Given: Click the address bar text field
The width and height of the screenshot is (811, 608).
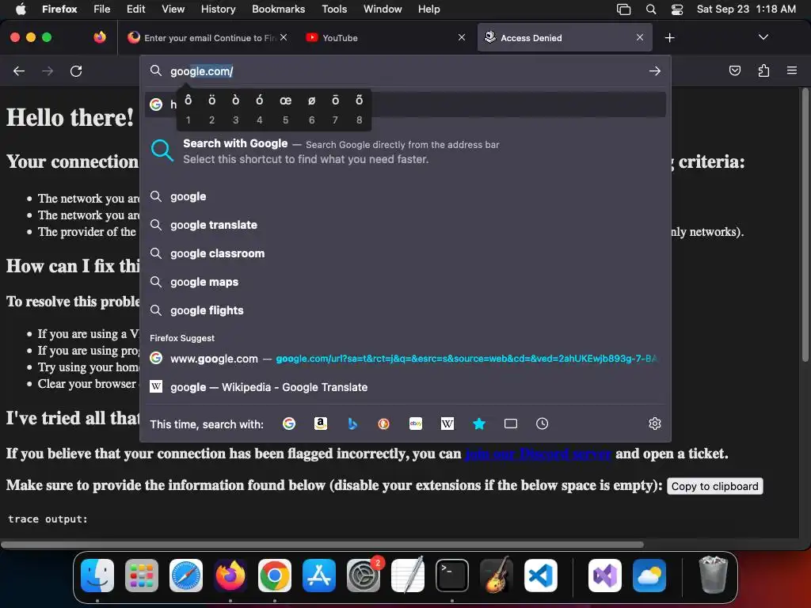Looking at the screenshot, I should (x=406, y=71).
